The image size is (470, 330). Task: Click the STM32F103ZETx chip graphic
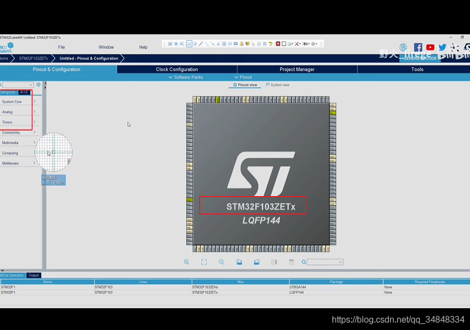(261, 174)
